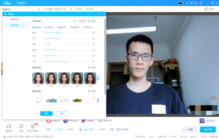Switch to the 基础设置 tab
219x139 pixels.
(14, 19)
